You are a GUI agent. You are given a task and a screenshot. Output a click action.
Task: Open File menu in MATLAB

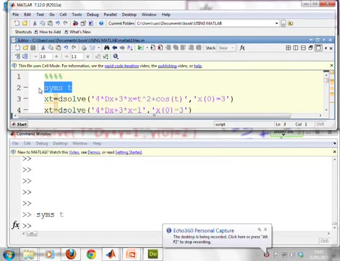[x=16, y=15]
